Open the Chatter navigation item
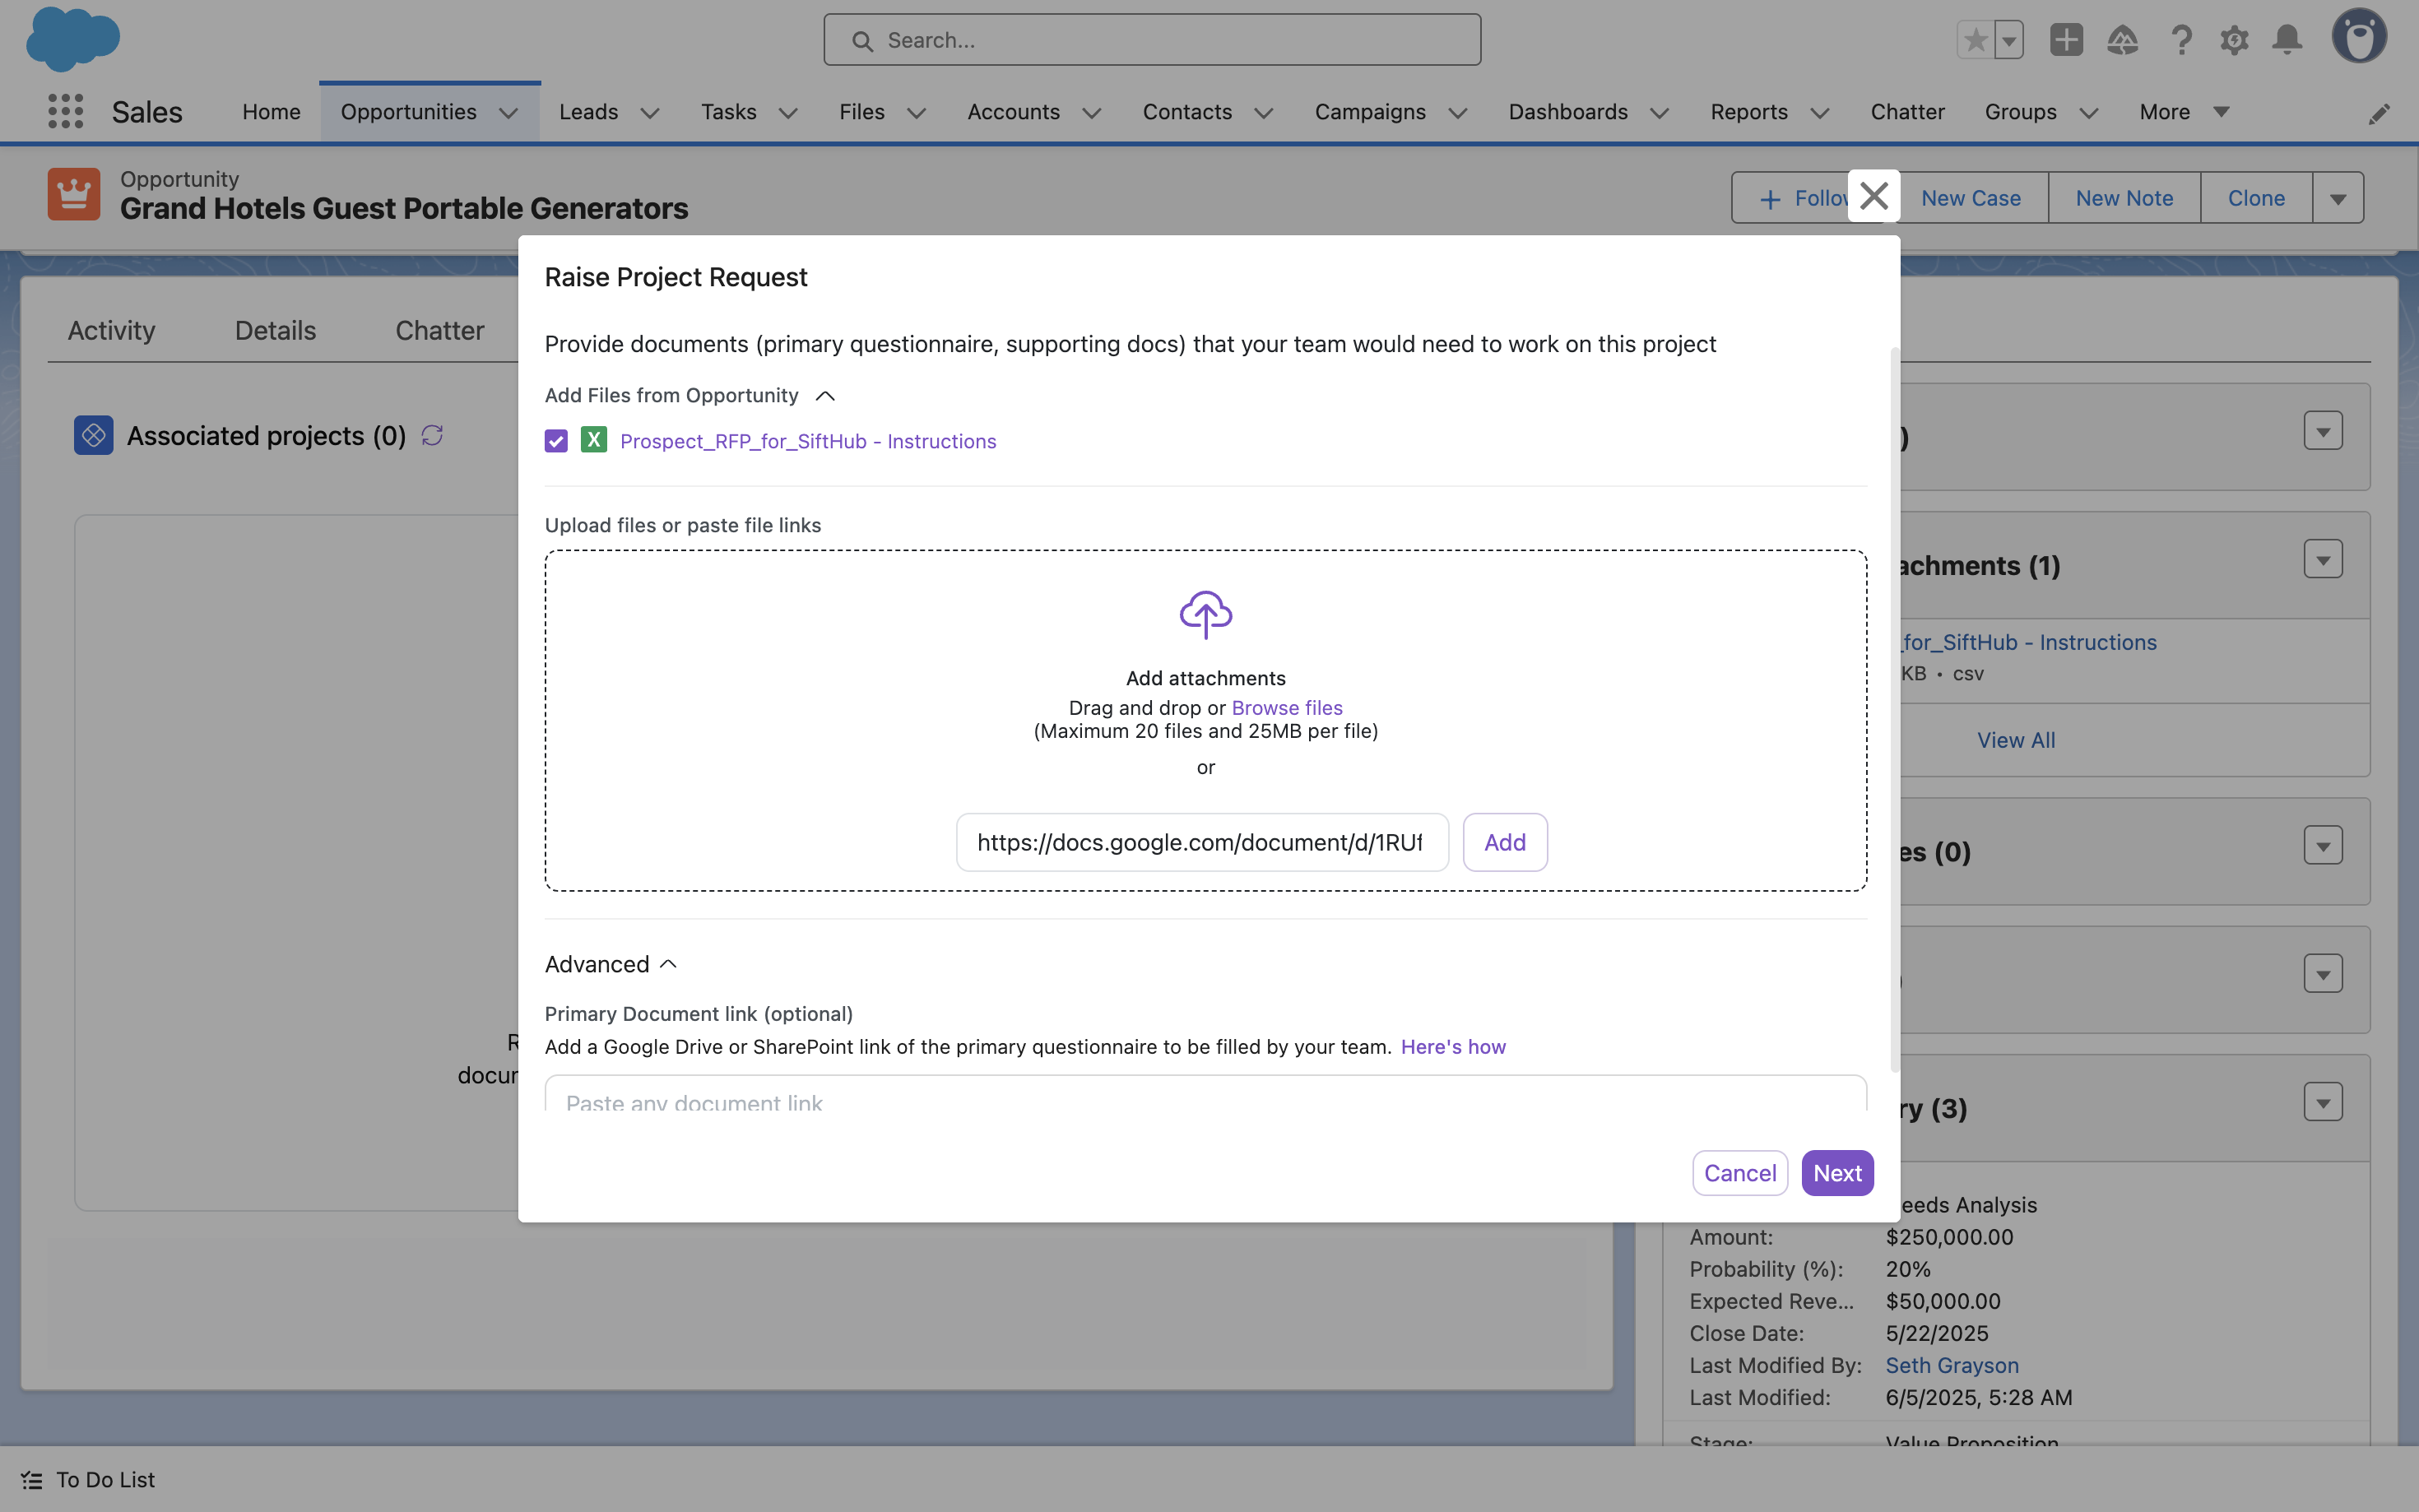The width and height of the screenshot is (2419, 1512). pyautogui.click(x=1907, y=112)
